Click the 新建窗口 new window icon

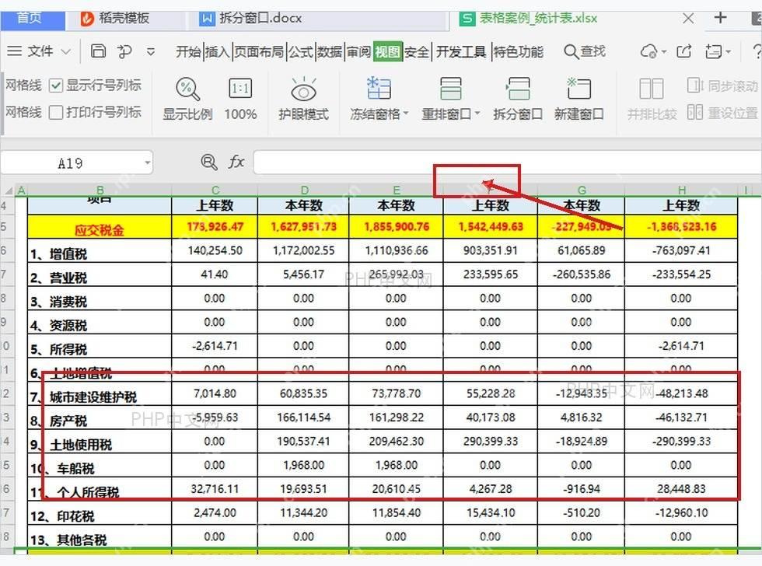click(x=578, y=89)
